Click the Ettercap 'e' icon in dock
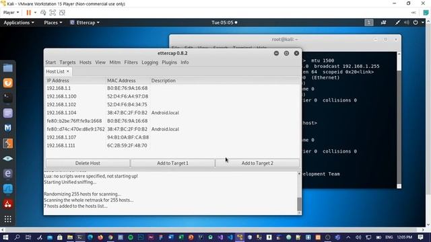 tap(7, 173)
